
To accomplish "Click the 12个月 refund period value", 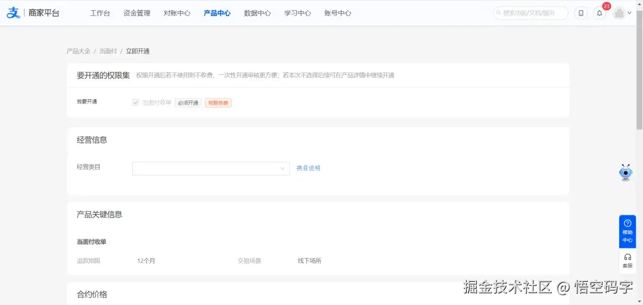I will click(x=146, y=261).
